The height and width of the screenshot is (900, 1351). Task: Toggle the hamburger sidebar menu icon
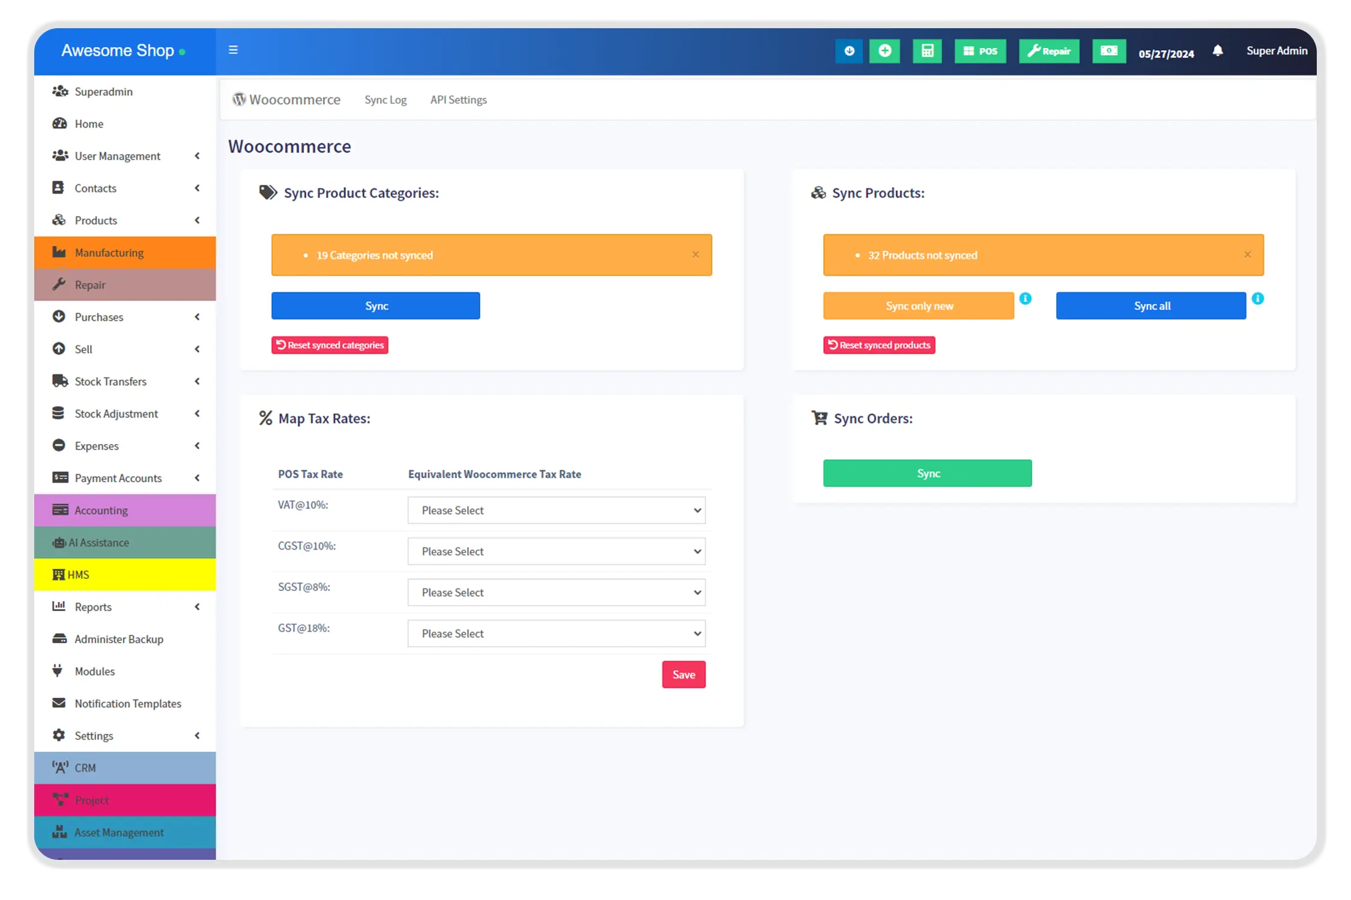[233, 50]
